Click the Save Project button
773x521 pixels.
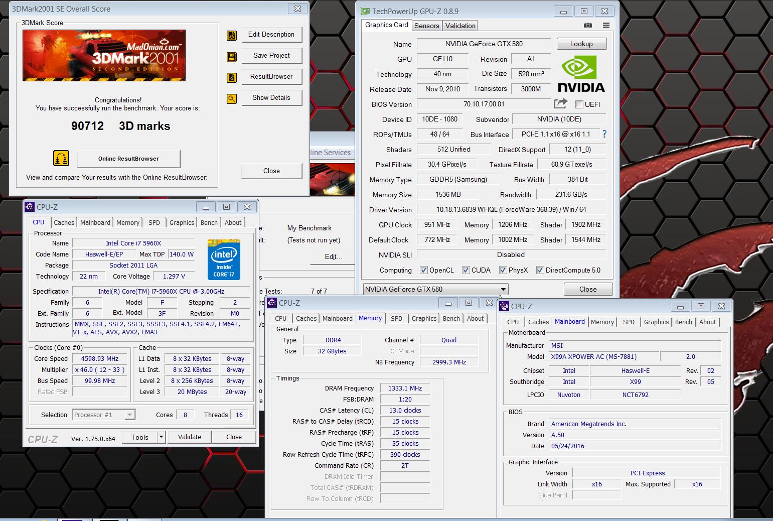[271, 56]
